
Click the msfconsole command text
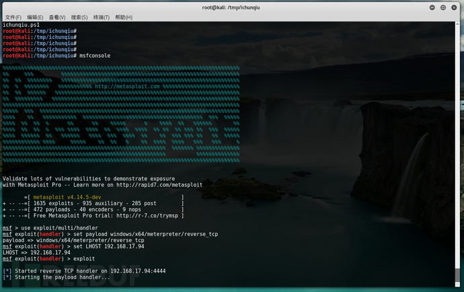point(95,56)
